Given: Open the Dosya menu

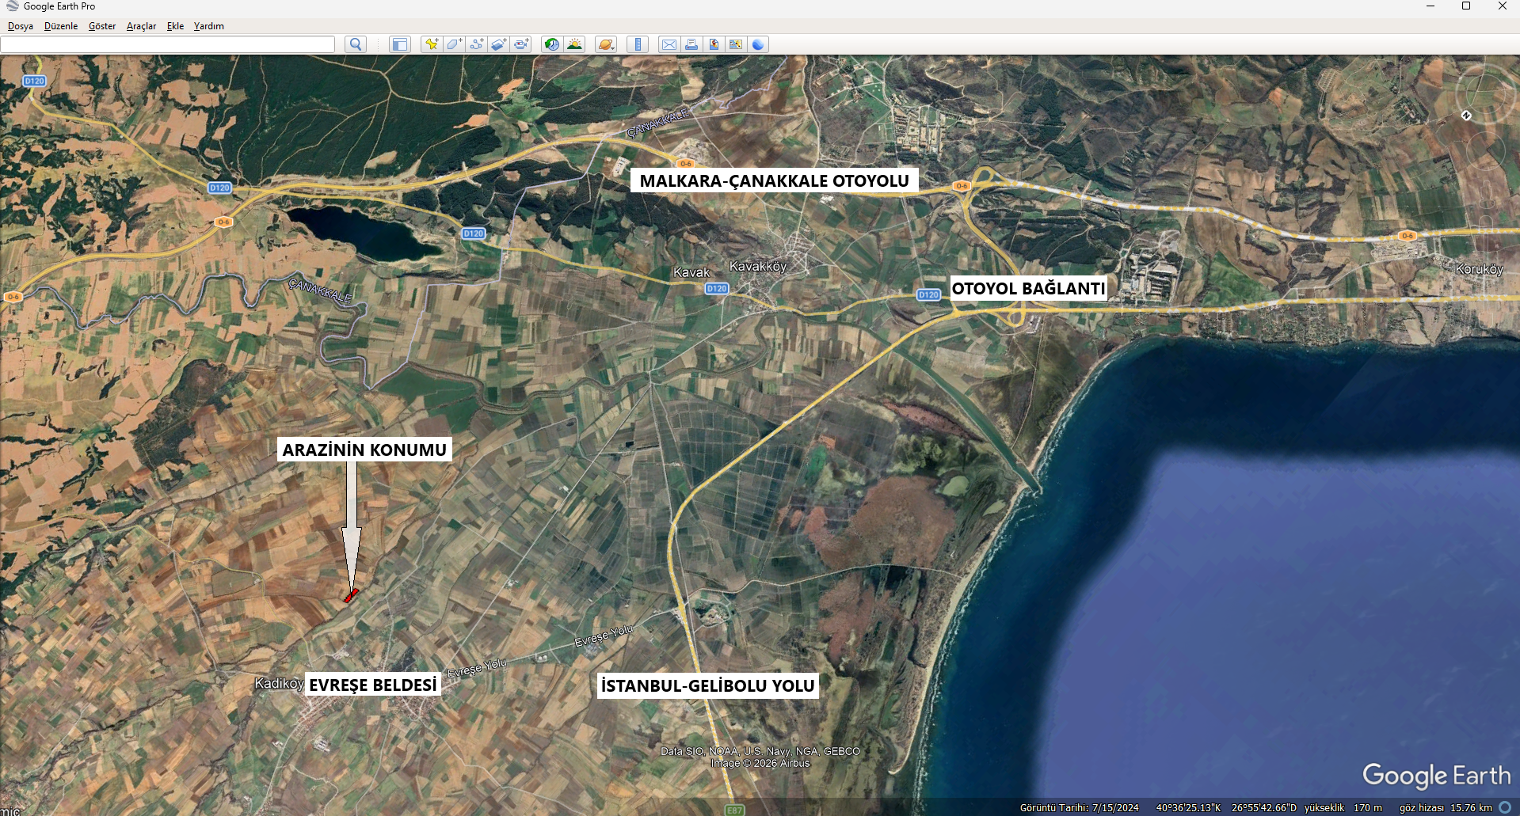Looking at the screenshot, I should [21, 26].
